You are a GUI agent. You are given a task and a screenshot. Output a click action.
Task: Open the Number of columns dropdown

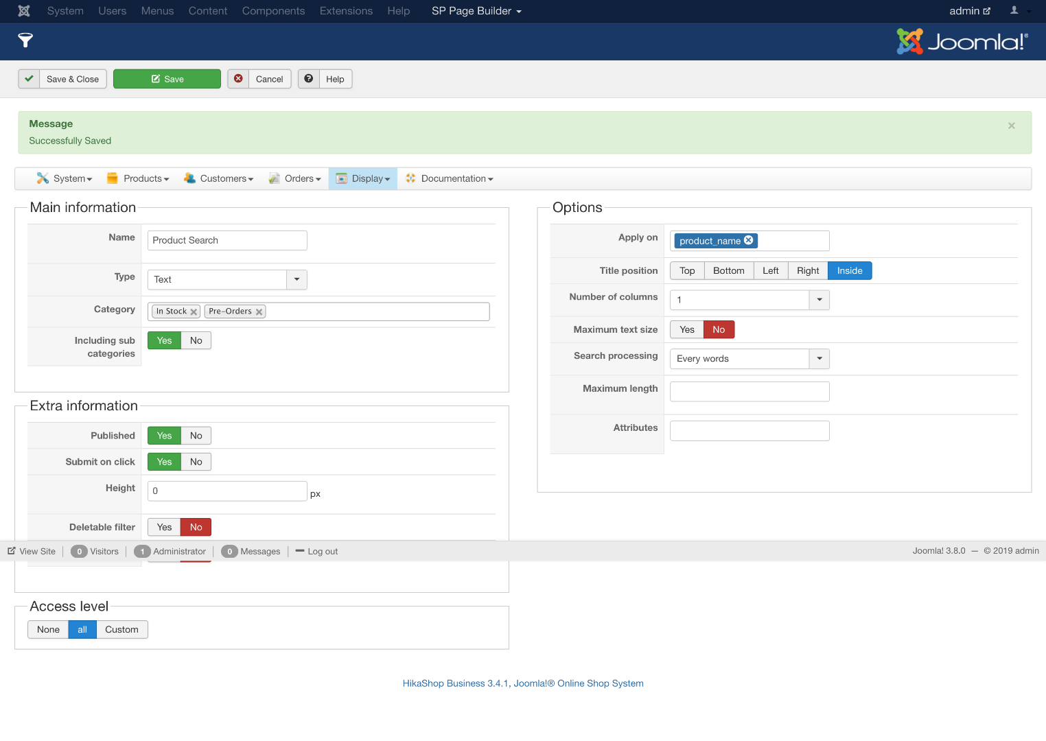(x=749, y=300)
